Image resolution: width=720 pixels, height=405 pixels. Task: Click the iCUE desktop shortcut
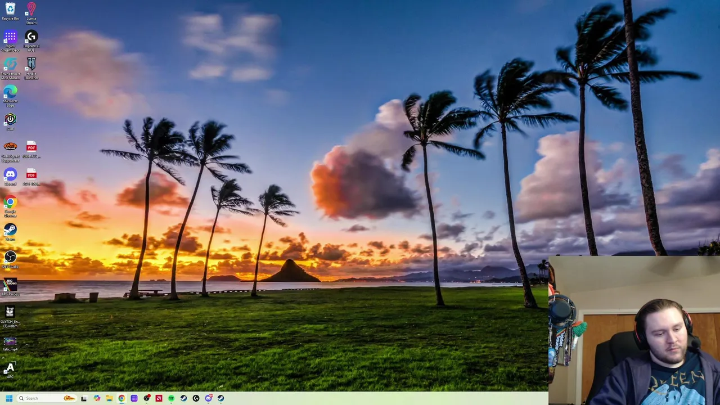(10, 122)
